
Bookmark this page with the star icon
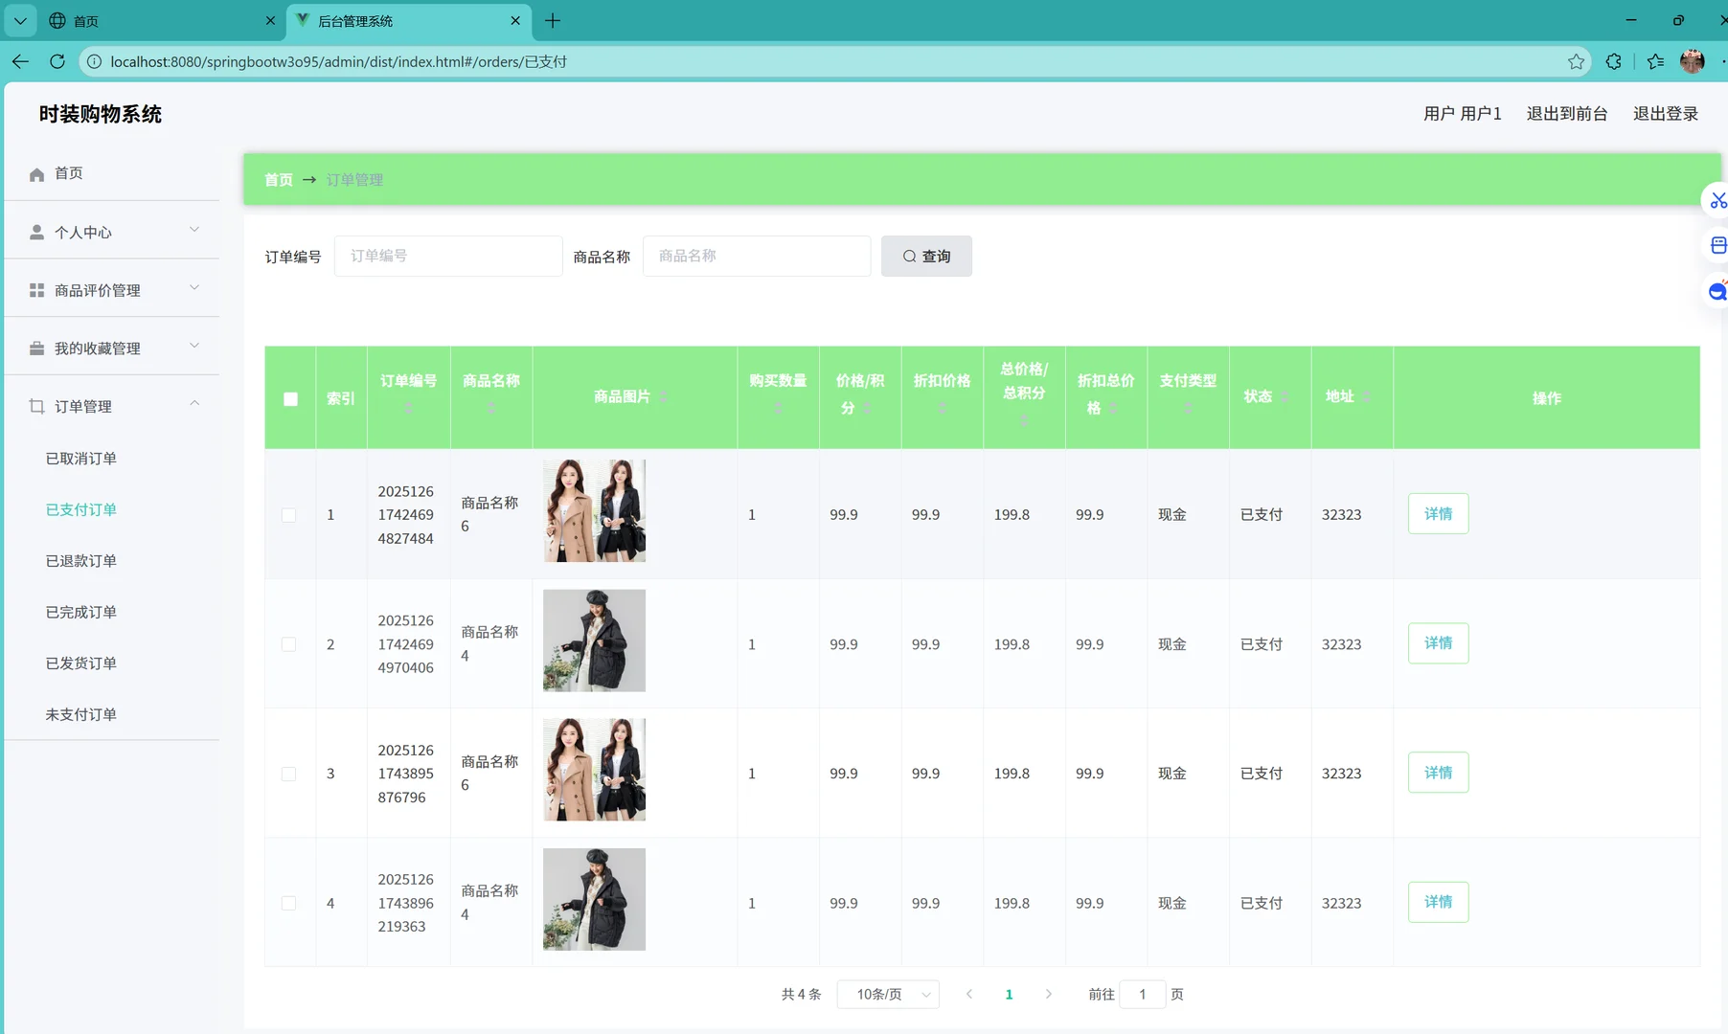pyautogui.click(x=1576, y=61)
